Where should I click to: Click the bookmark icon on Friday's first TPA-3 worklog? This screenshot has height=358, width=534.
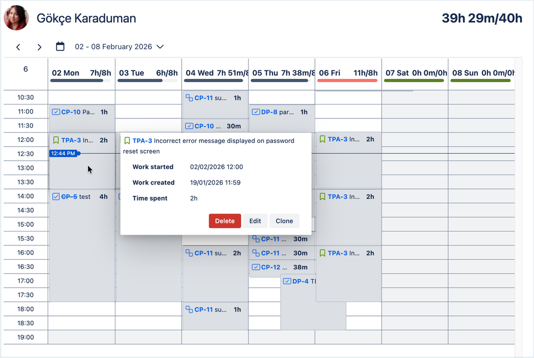point(322,139)
